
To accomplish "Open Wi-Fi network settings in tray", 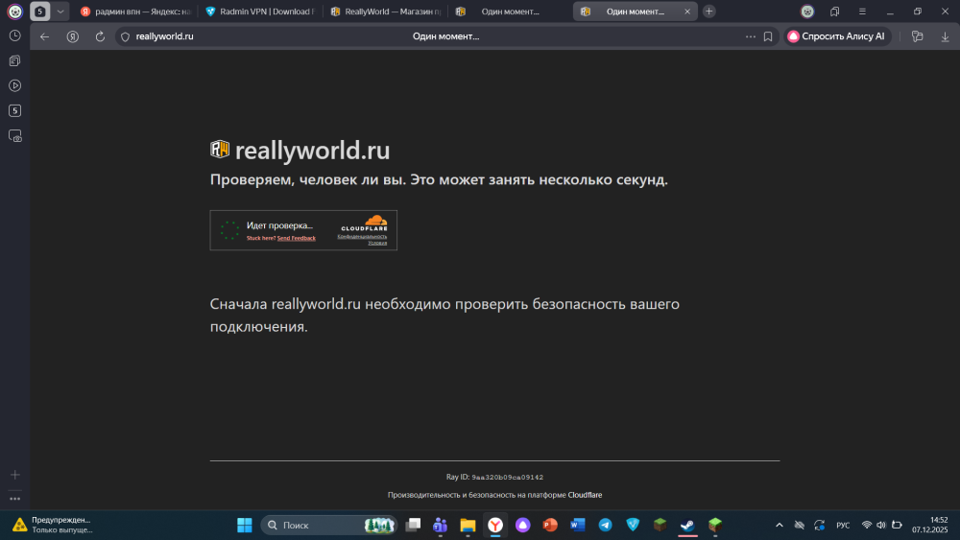I will point(866,525).
